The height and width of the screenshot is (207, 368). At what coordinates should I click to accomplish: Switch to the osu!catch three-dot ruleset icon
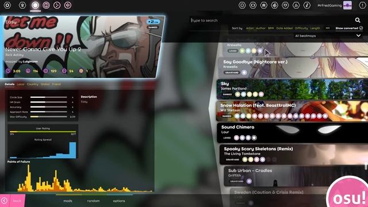[x=57, y=5]
